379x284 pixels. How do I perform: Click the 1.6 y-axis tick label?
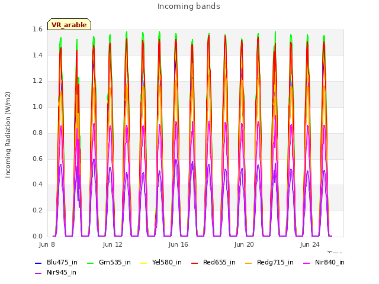[x=37, y=30]
